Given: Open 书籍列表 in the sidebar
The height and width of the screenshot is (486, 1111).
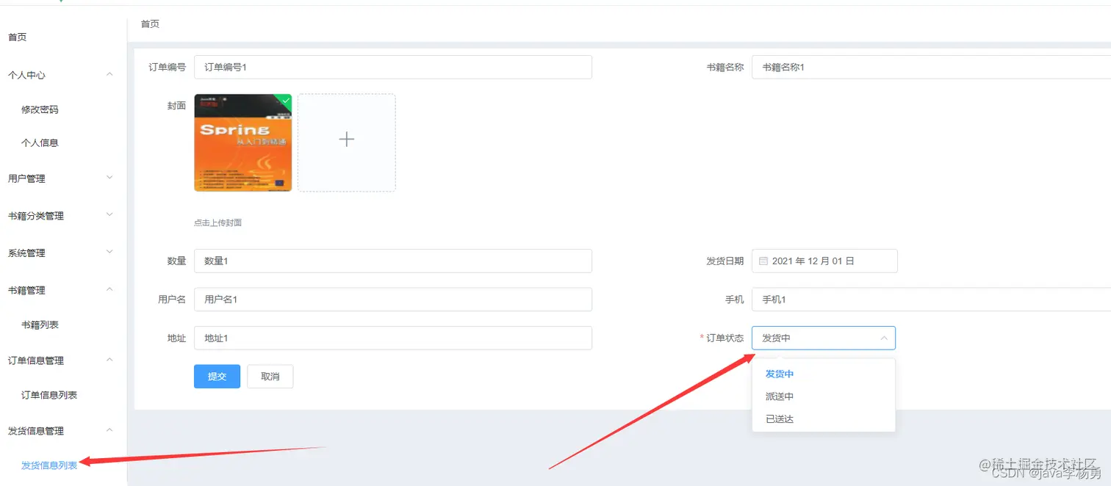Looking at the screenshot, I should 40,324.
